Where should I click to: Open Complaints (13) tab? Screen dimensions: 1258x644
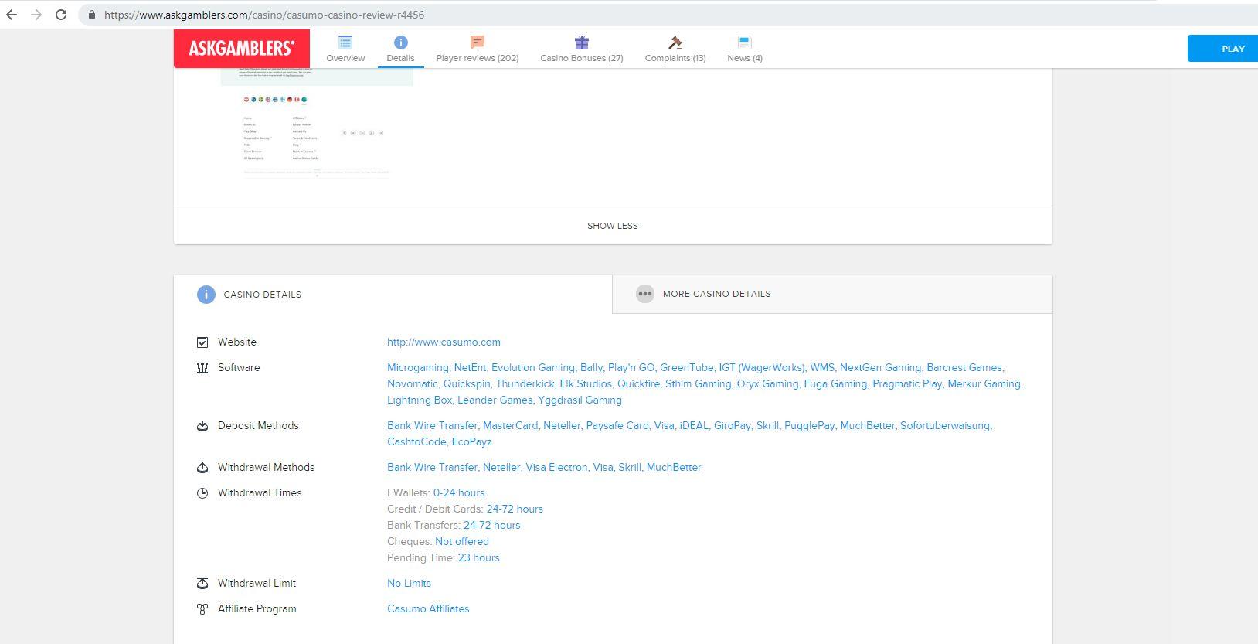[675, 58]
